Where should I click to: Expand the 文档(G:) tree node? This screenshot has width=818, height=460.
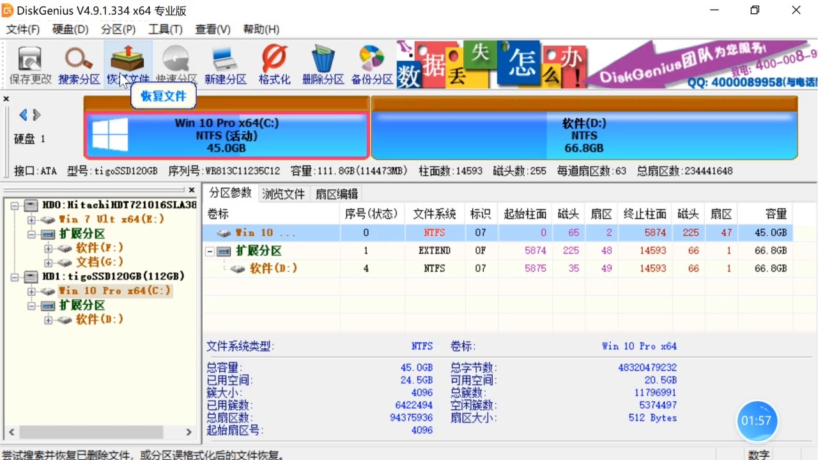(48, 262)
